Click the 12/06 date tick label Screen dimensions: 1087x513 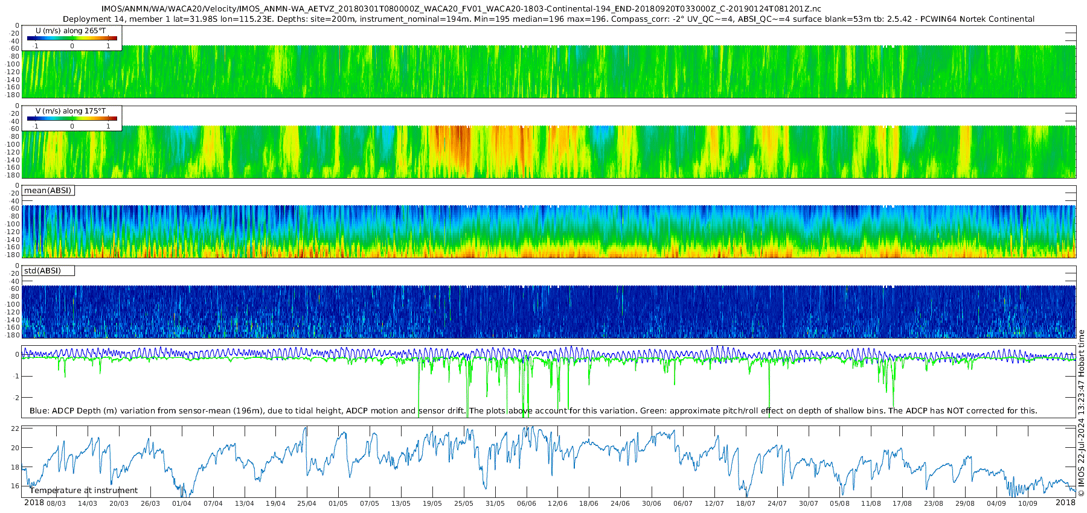(x=557, y=503)
